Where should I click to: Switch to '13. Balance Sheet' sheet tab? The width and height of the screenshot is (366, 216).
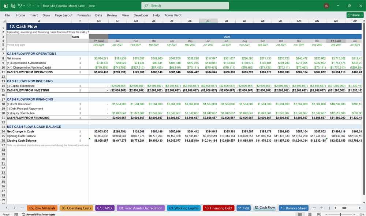click(x=294, y=208)
